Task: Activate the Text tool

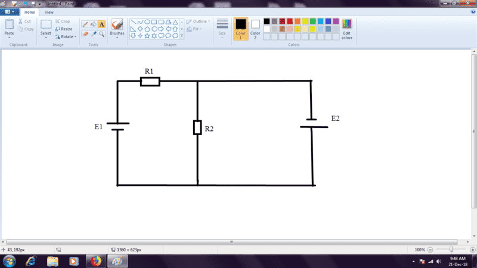Action: pyautogui.click(x=101, y=24)
